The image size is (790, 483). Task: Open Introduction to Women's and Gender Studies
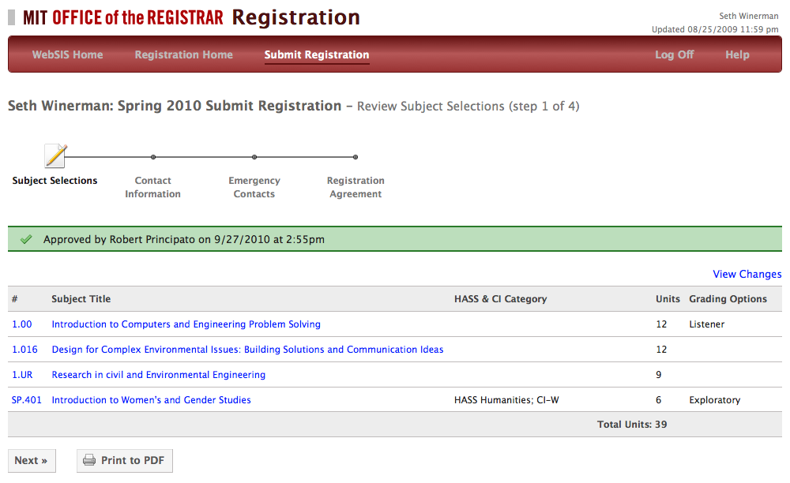(x=151, y=400)
